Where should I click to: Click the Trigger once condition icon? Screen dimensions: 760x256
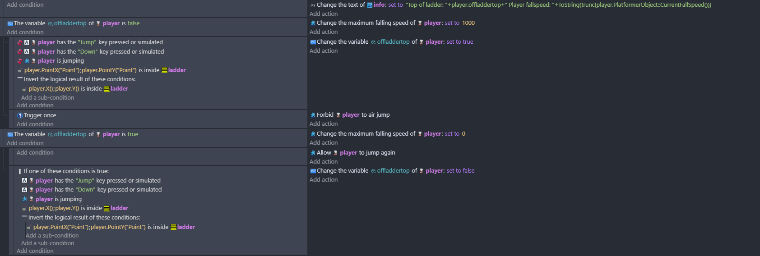click(20, 115)
